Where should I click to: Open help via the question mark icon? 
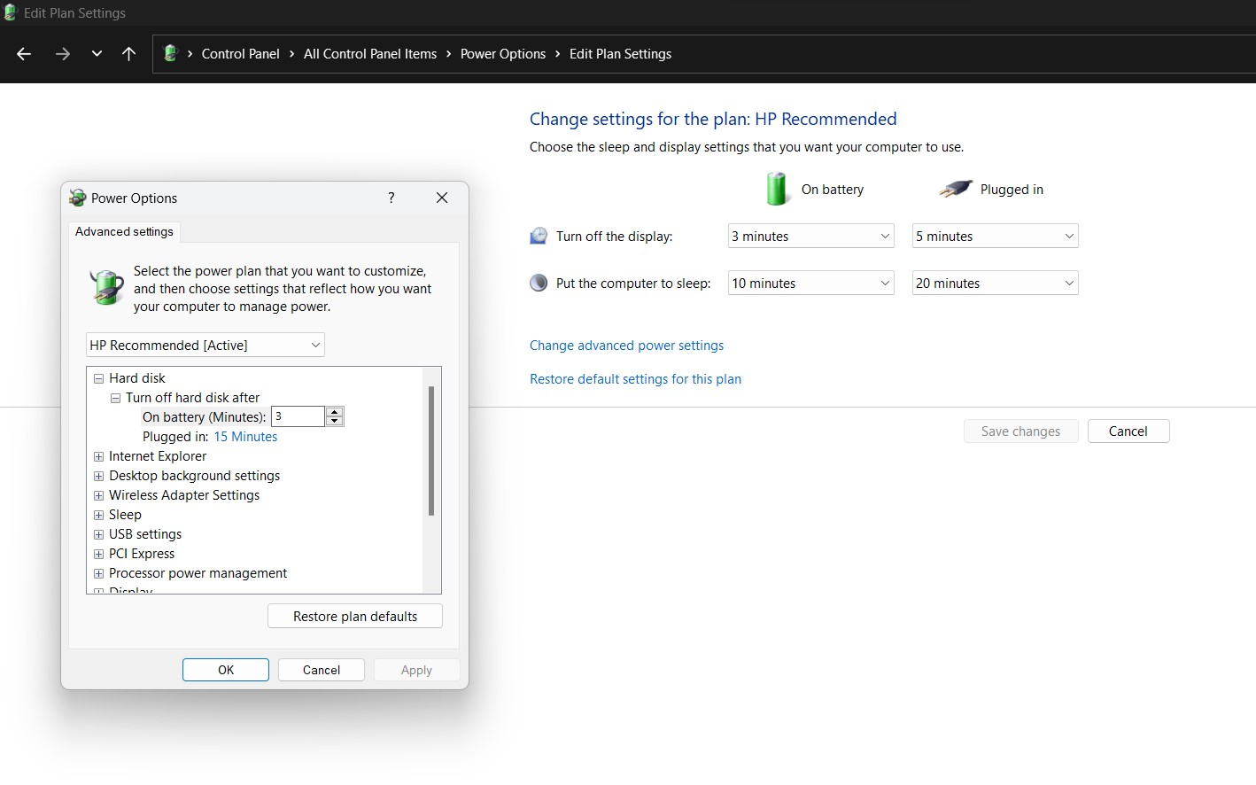(x=391, y=198)
